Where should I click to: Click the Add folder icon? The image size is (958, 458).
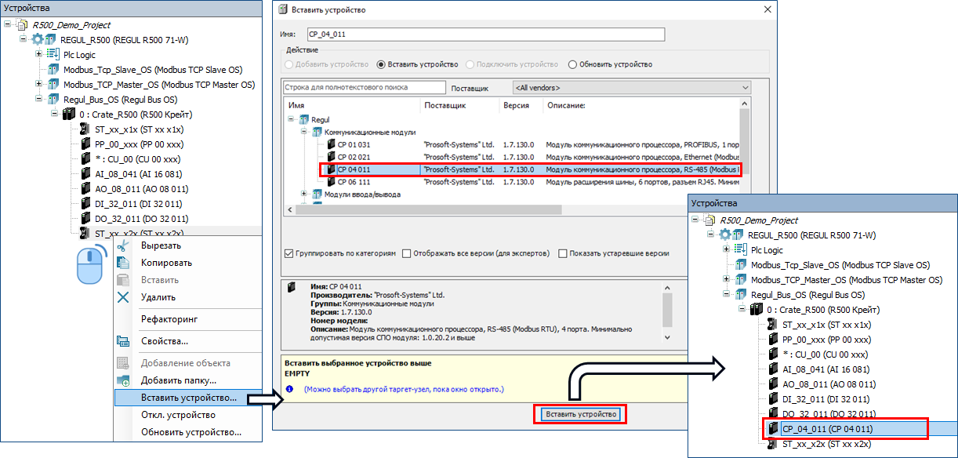[x=123, y=380]
